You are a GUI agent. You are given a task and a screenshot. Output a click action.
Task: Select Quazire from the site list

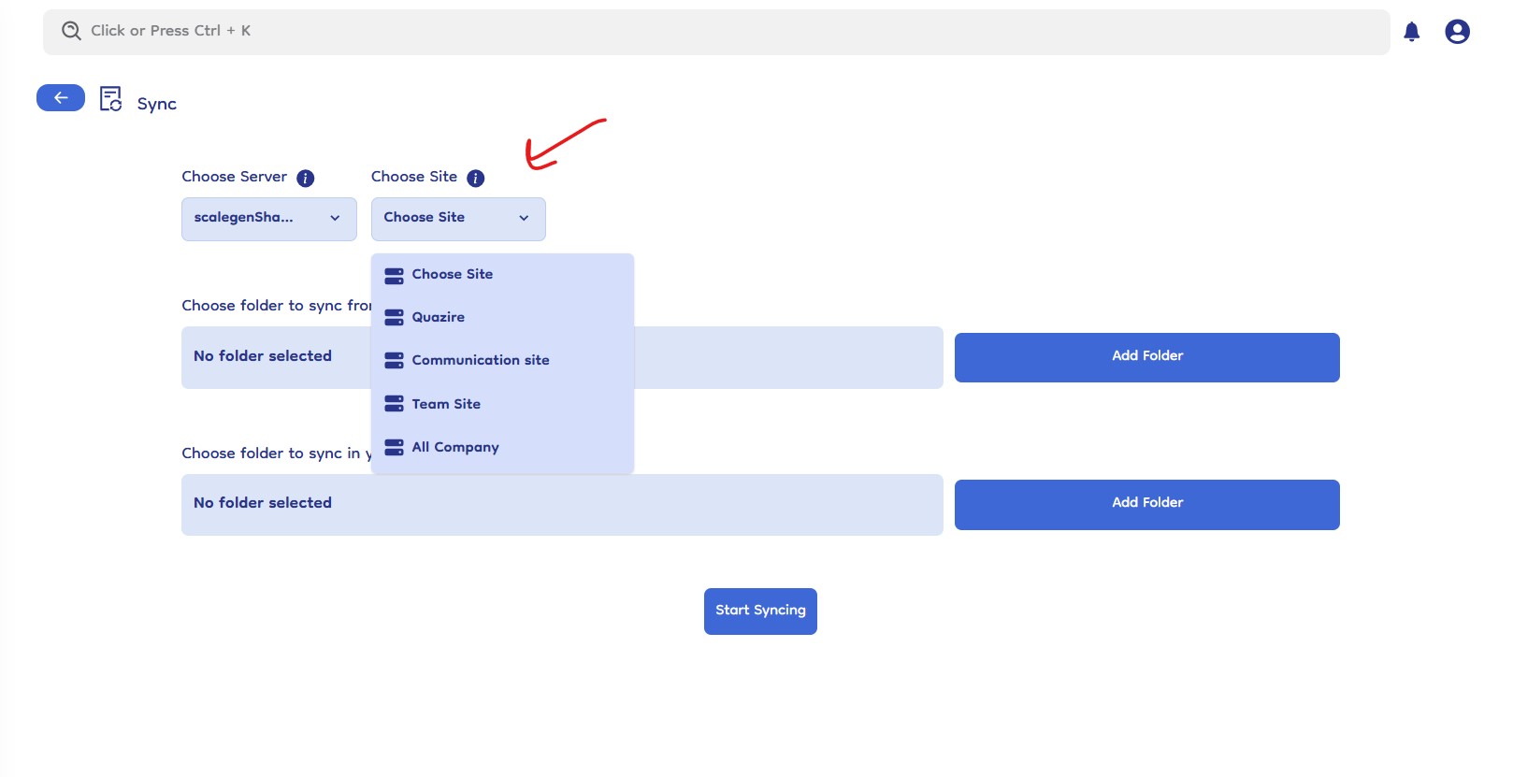point(439,317)
